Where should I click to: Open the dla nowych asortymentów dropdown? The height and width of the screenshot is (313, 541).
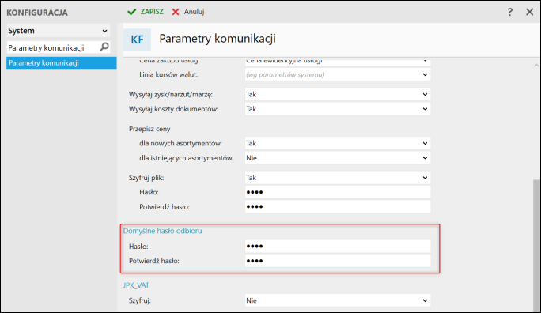coord(338,143)
